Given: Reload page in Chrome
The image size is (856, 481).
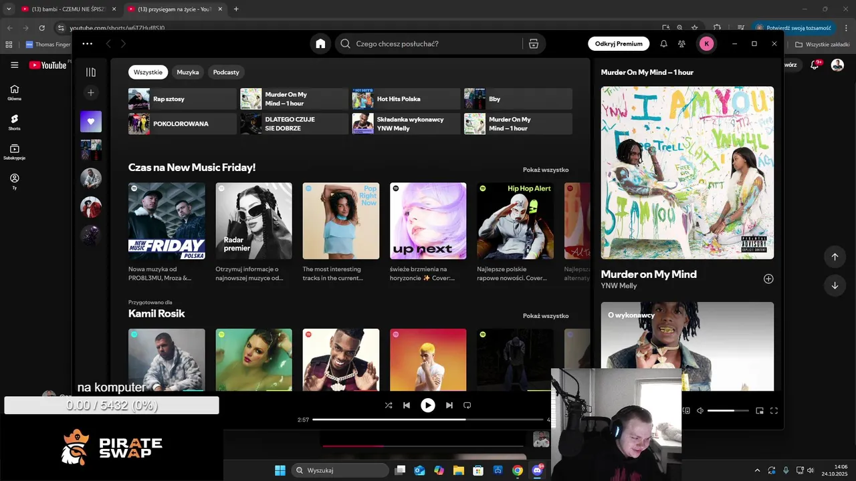Looking at the screenshot, I should tap(42, 28).
